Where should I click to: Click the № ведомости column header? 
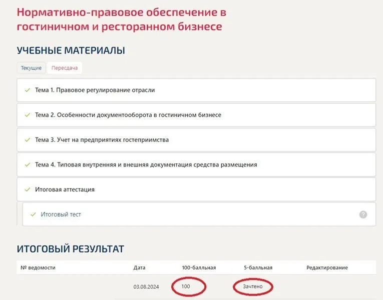[38, 267]
